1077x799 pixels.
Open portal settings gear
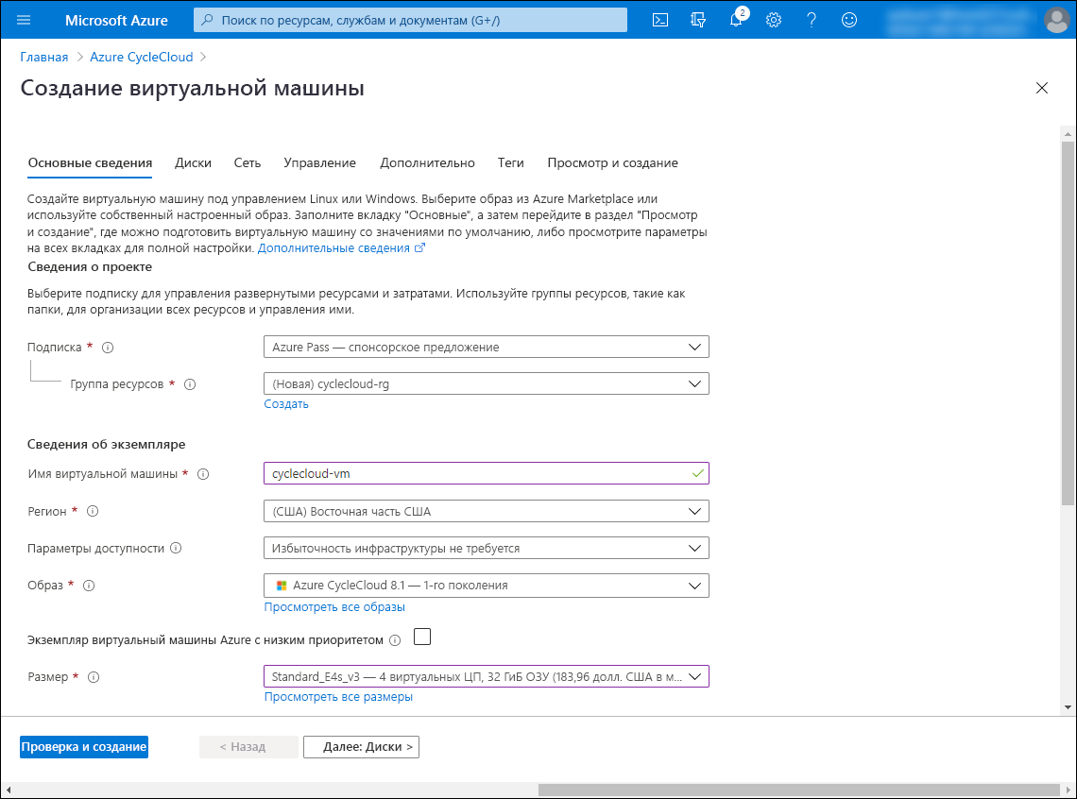[x=774, y=20]
